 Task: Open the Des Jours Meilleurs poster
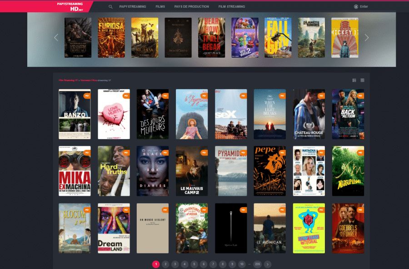point(153,114)
